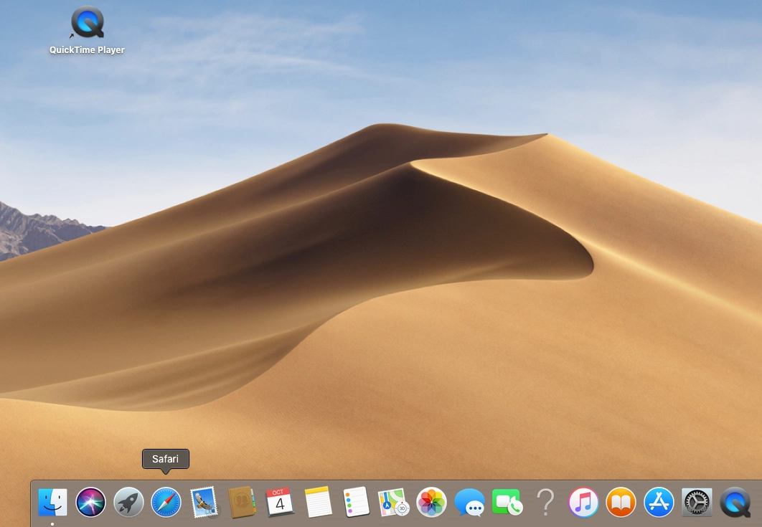Open Contacts
Viewport: 762px width, 527px height.
click(242, 502)
